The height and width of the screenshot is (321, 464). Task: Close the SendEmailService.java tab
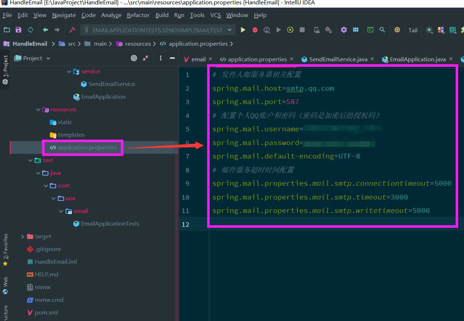click(372, 59)
